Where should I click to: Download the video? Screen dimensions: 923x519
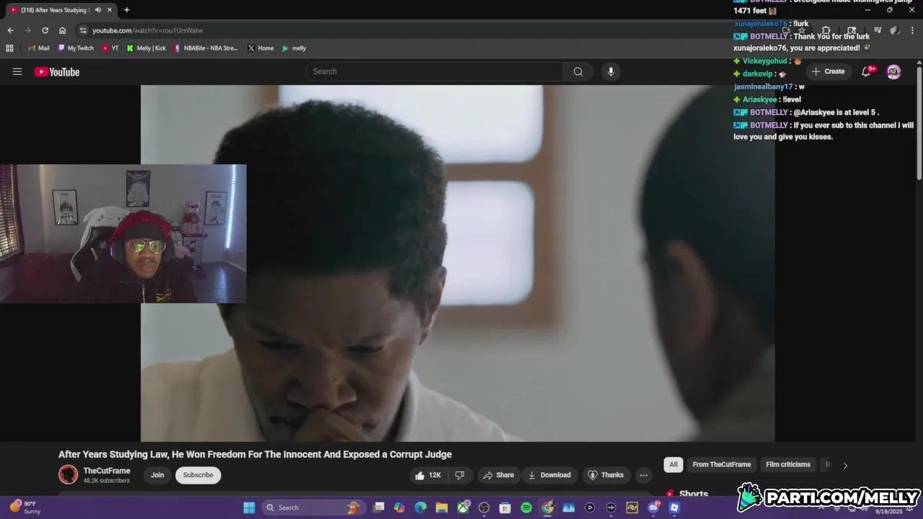pos(549,475)
